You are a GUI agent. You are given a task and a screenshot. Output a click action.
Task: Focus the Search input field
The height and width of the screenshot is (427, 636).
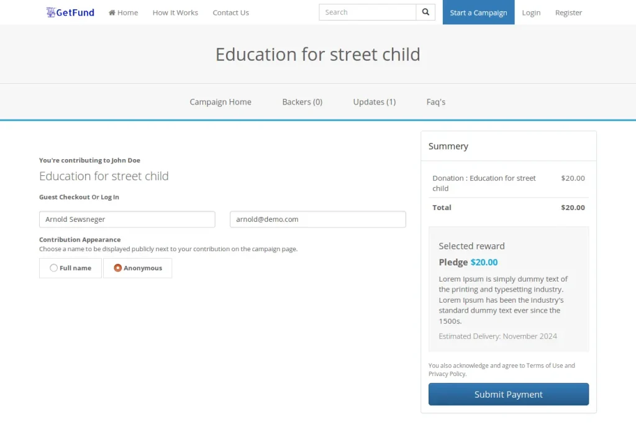368,12
